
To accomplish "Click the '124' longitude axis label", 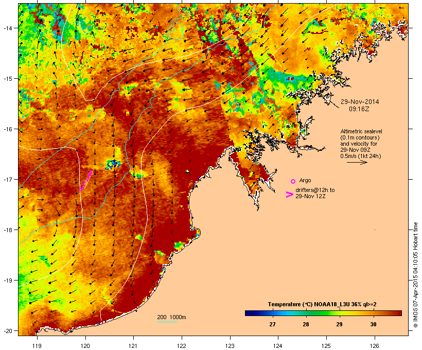I will (278, 346).
